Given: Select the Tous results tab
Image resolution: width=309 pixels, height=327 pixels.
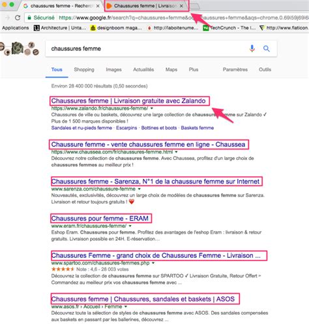Looking at the screenshot, I should (57, 70).
